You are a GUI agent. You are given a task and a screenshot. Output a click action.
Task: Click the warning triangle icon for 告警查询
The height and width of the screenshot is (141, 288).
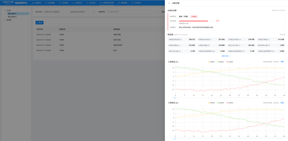pyautogui.click(x=73, y=3)
